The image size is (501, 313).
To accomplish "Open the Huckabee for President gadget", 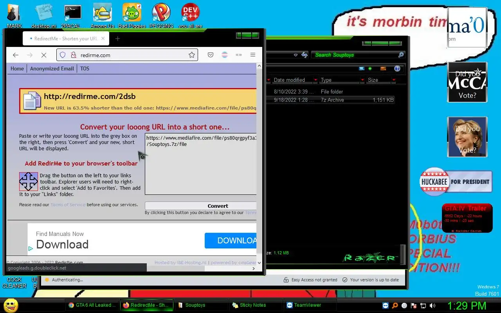I will click(456, 182).
